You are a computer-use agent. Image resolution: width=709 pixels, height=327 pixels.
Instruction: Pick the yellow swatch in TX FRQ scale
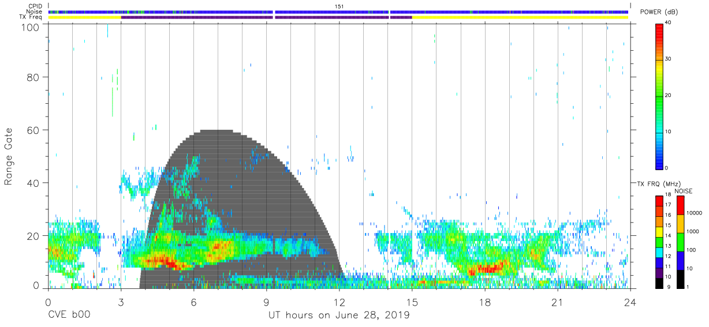[659, 232]
